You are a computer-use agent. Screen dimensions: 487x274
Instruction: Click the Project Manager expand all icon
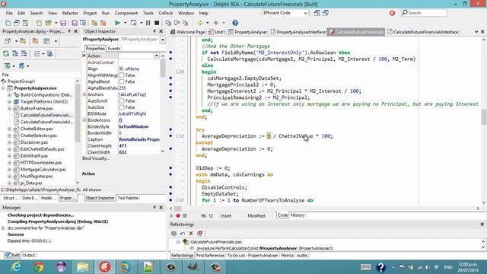click(x=15, y=53)
